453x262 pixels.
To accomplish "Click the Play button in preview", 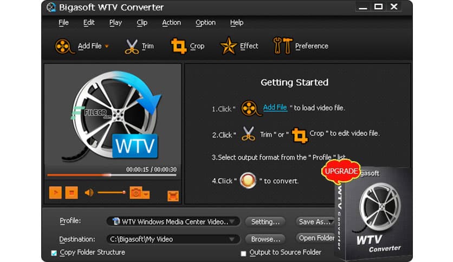I will (55, 193).
